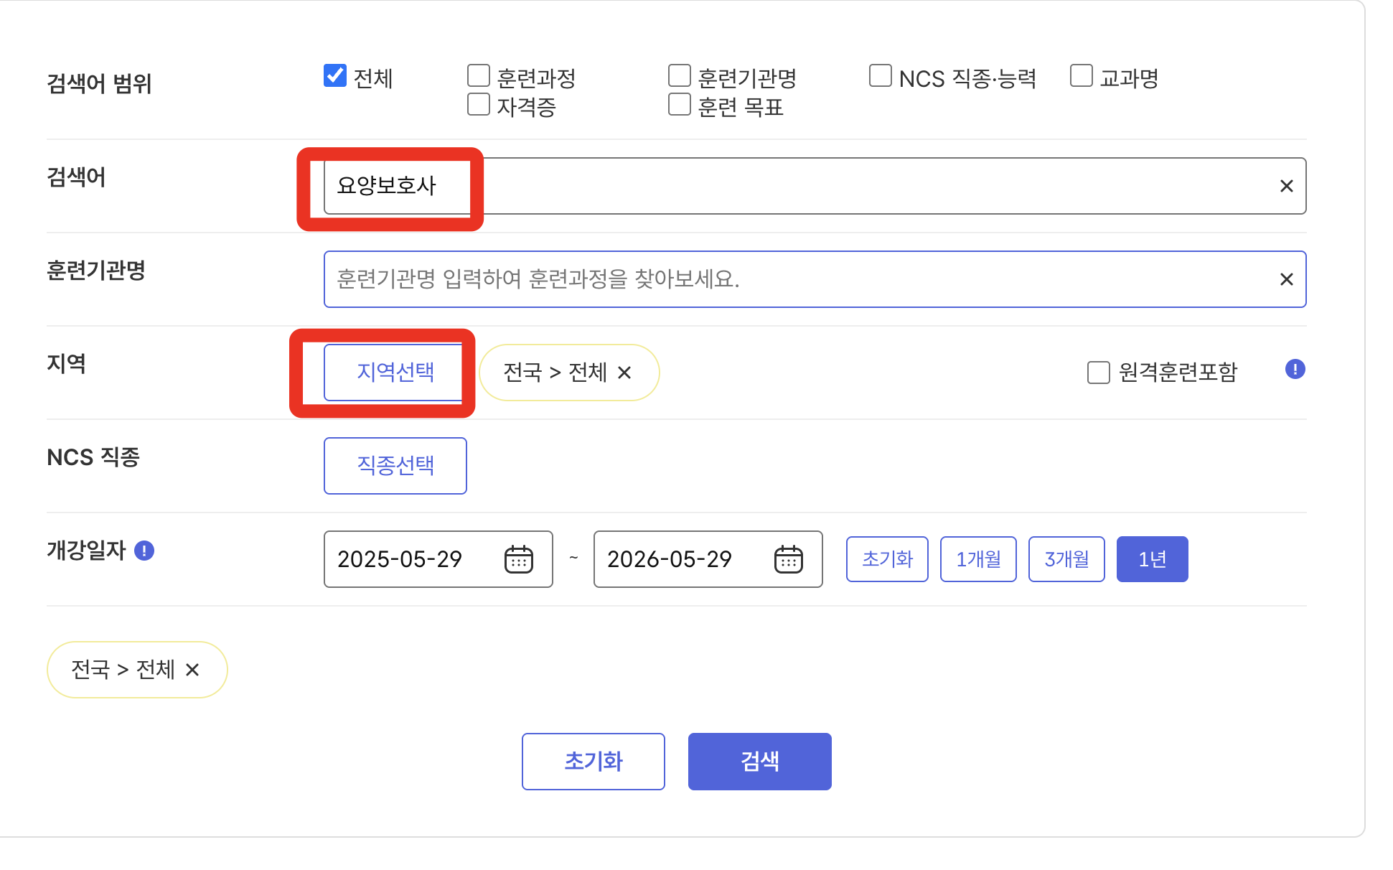Remove the bottom 전국 > 전체 filter tag

click(192, 669)
